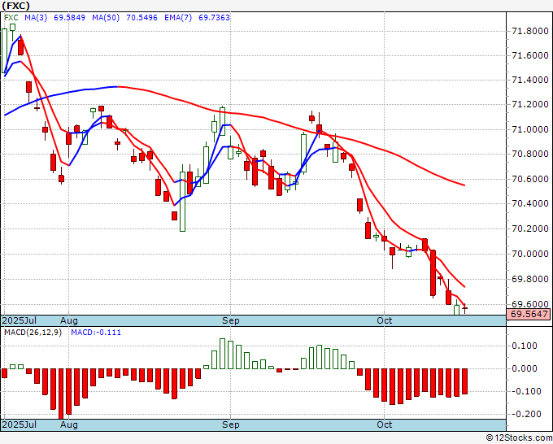The image size is (553, 444).
Task: Select Oct on the MACD panel timeline
Action: 384,424
